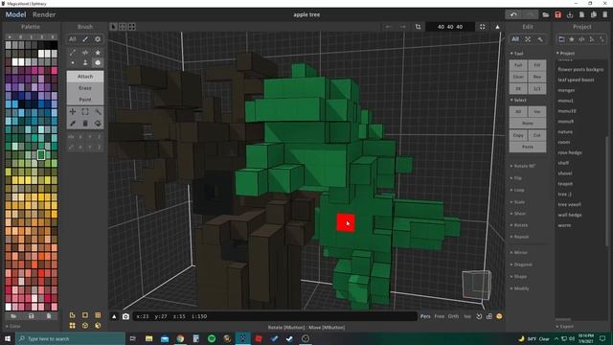Select the Center/mirror brush mode icon
613x345 pixels.
pos(85,53)
